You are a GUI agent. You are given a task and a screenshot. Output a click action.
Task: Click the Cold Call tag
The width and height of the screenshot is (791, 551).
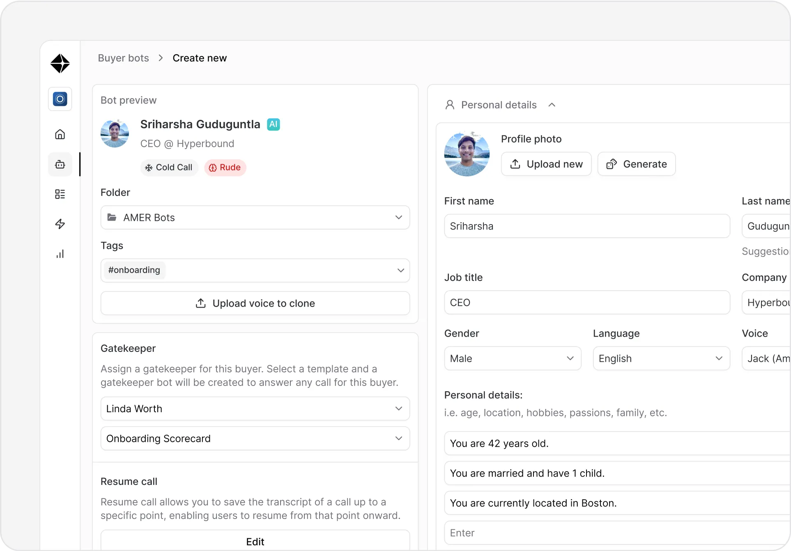[169, 168]
